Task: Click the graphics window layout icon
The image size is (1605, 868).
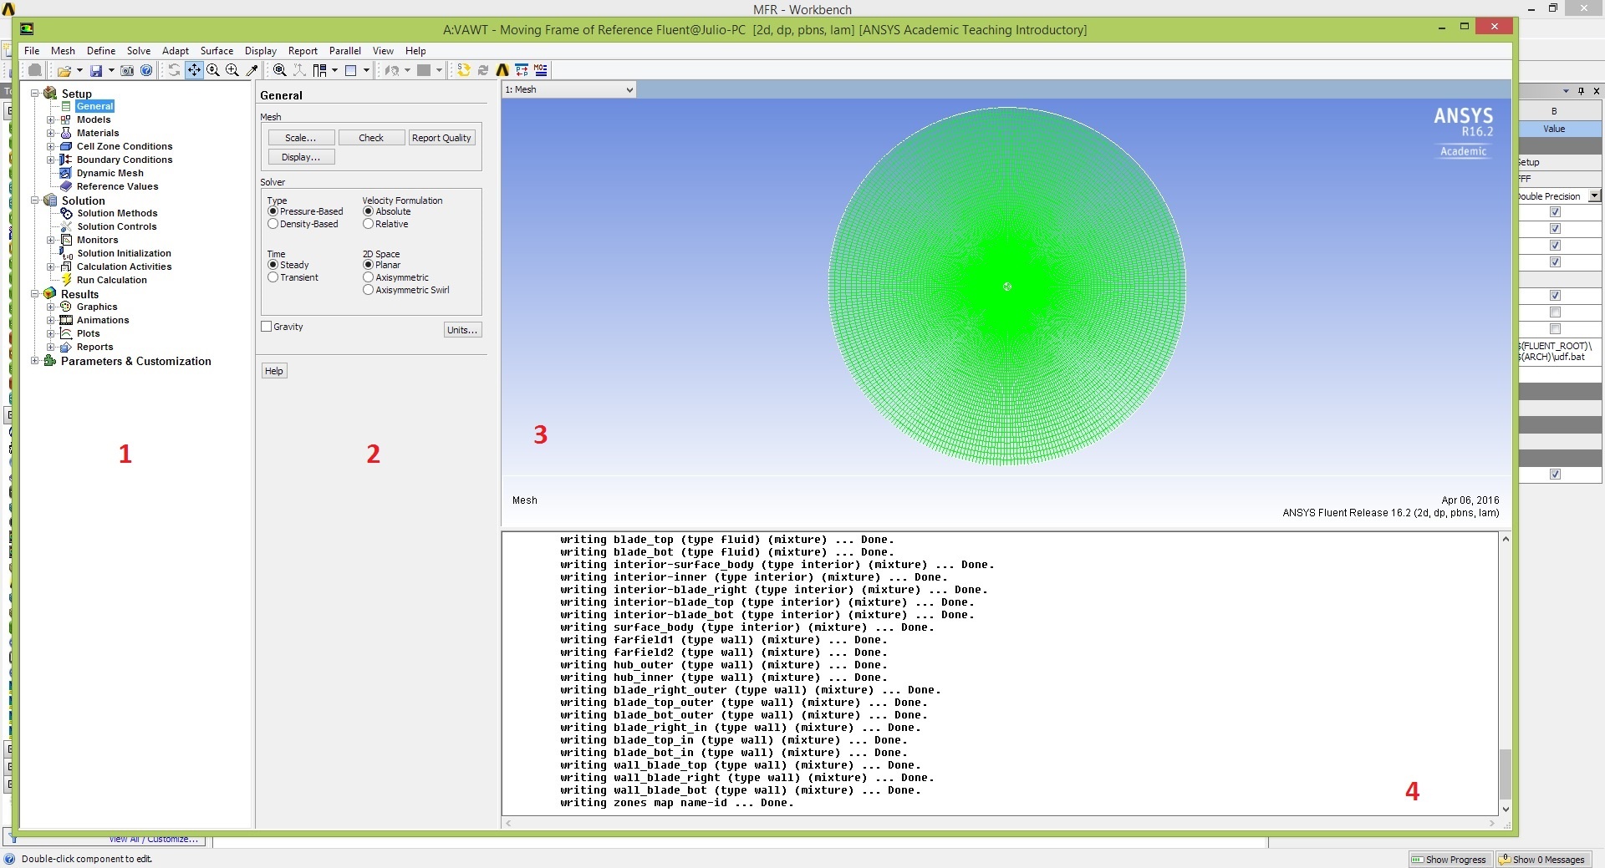Action: 351,70
